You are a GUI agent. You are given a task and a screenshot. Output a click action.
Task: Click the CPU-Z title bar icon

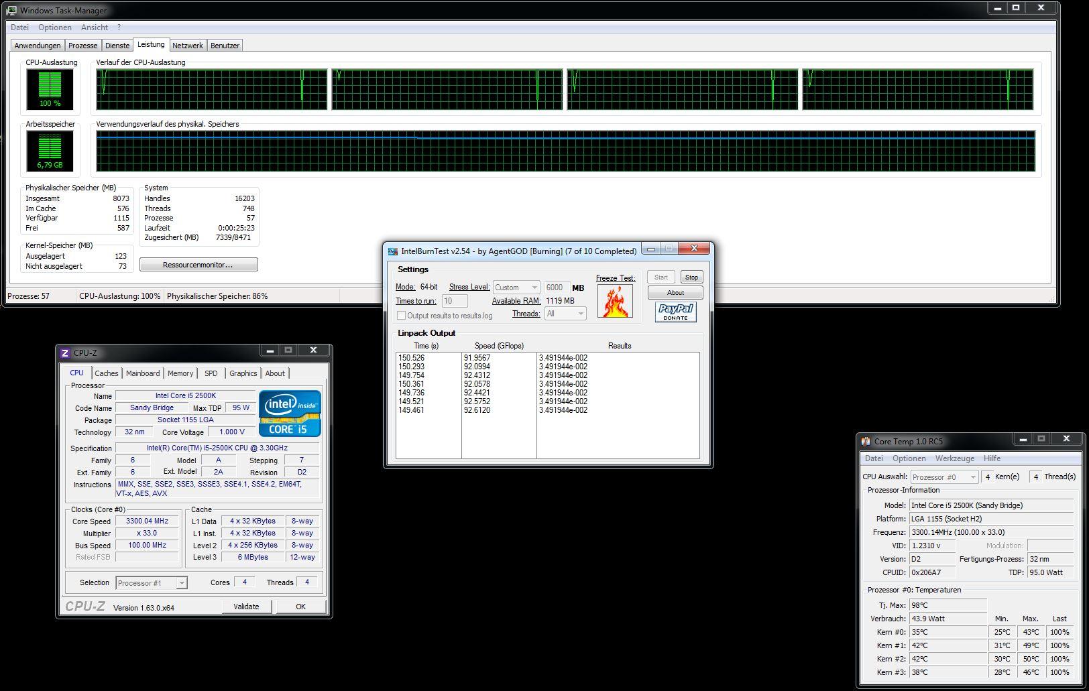coord(65,353)
